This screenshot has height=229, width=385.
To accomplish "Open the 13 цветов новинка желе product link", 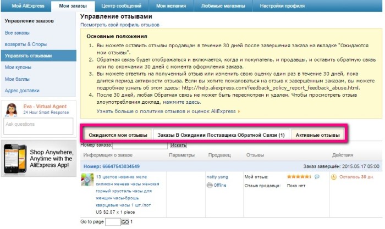I will click(x=127, y=191).
